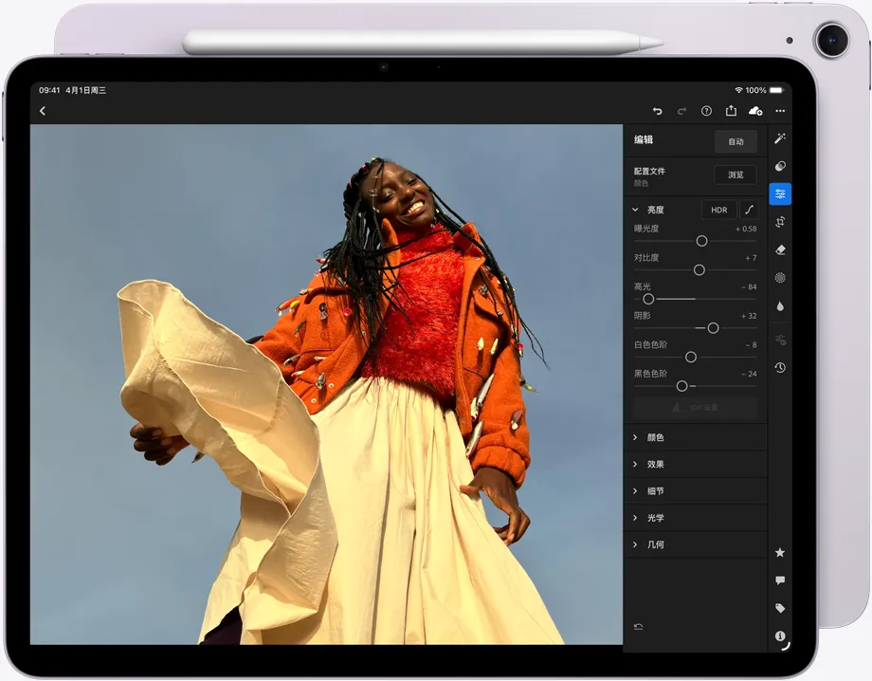Toggle the star rating icon
This screenshot has width=872, height=681.
(779, 551)
